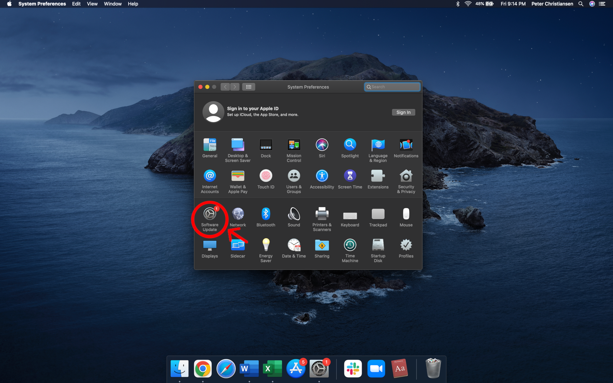Click the Search field in System Preferences
Screen dimensions: 613x383
pyautogui.click(x=392, y=87)
